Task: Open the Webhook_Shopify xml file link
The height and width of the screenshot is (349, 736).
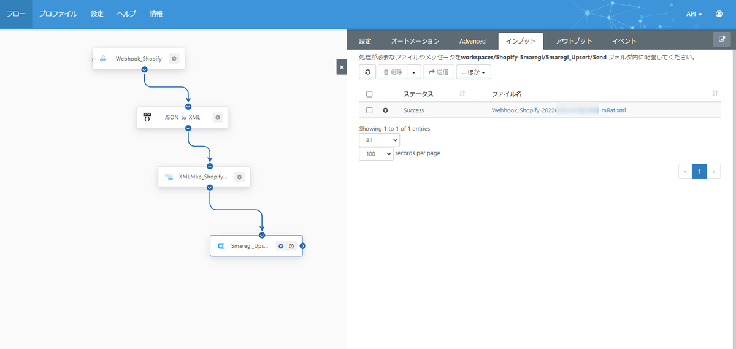Action: click(x=558, y=110)
